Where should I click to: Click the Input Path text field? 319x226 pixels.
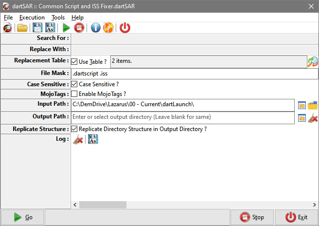(x=183, y=105)
